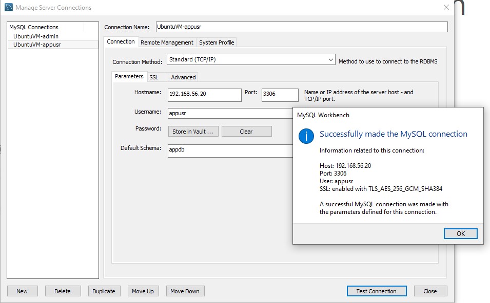490x303 pixels.
Task: Move the connection up
Action: [x=143, y=291]
